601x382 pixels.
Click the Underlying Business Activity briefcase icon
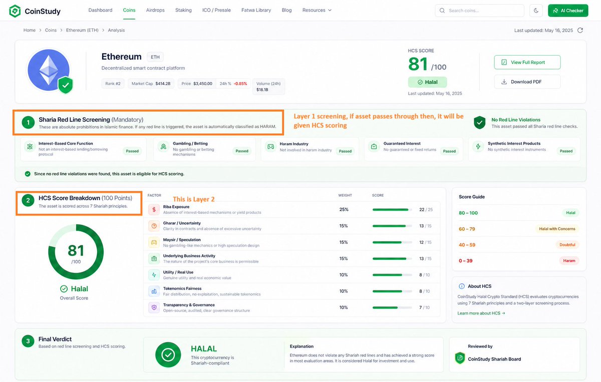(x=154, y=259)
